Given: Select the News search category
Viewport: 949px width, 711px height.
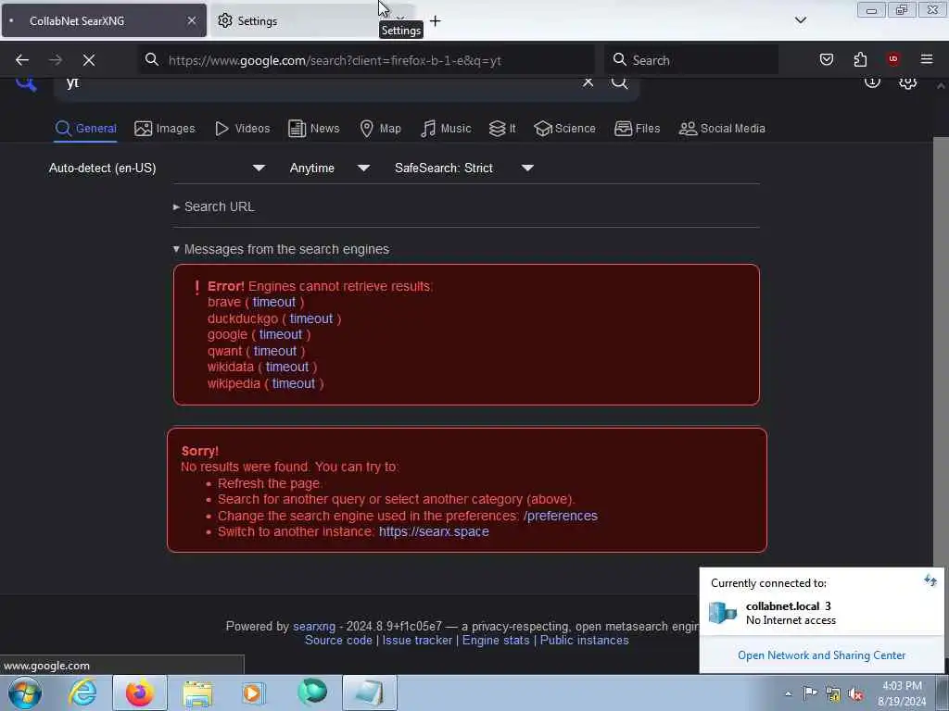Looking at the screenshot, I should pyautogui.click(x=313, y=128).
